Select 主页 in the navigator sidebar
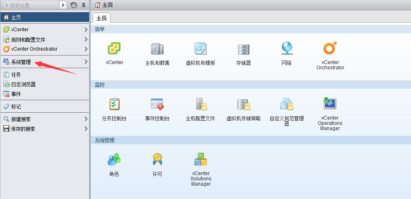The image size is (411, 199). point(45,17)
